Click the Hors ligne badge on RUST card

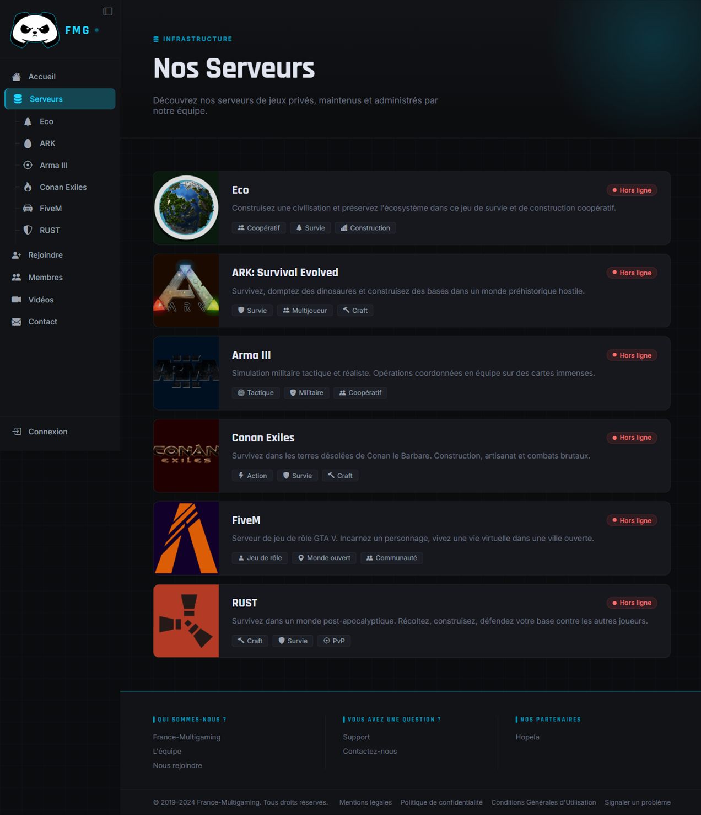pos(632,603)
